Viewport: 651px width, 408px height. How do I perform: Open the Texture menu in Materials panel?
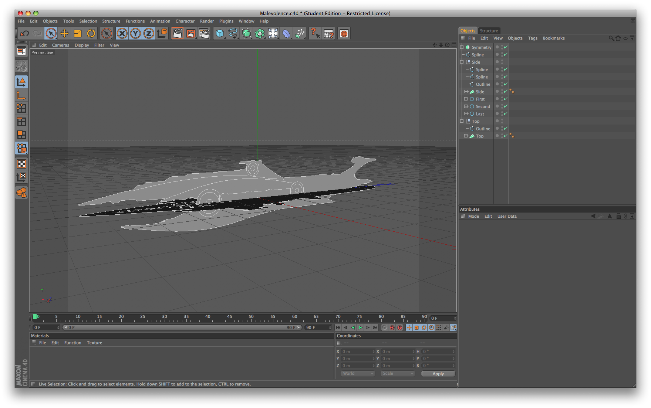[94, 343]
